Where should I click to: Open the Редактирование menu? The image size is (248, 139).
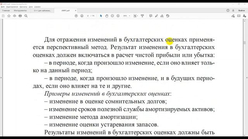(12, 7)
